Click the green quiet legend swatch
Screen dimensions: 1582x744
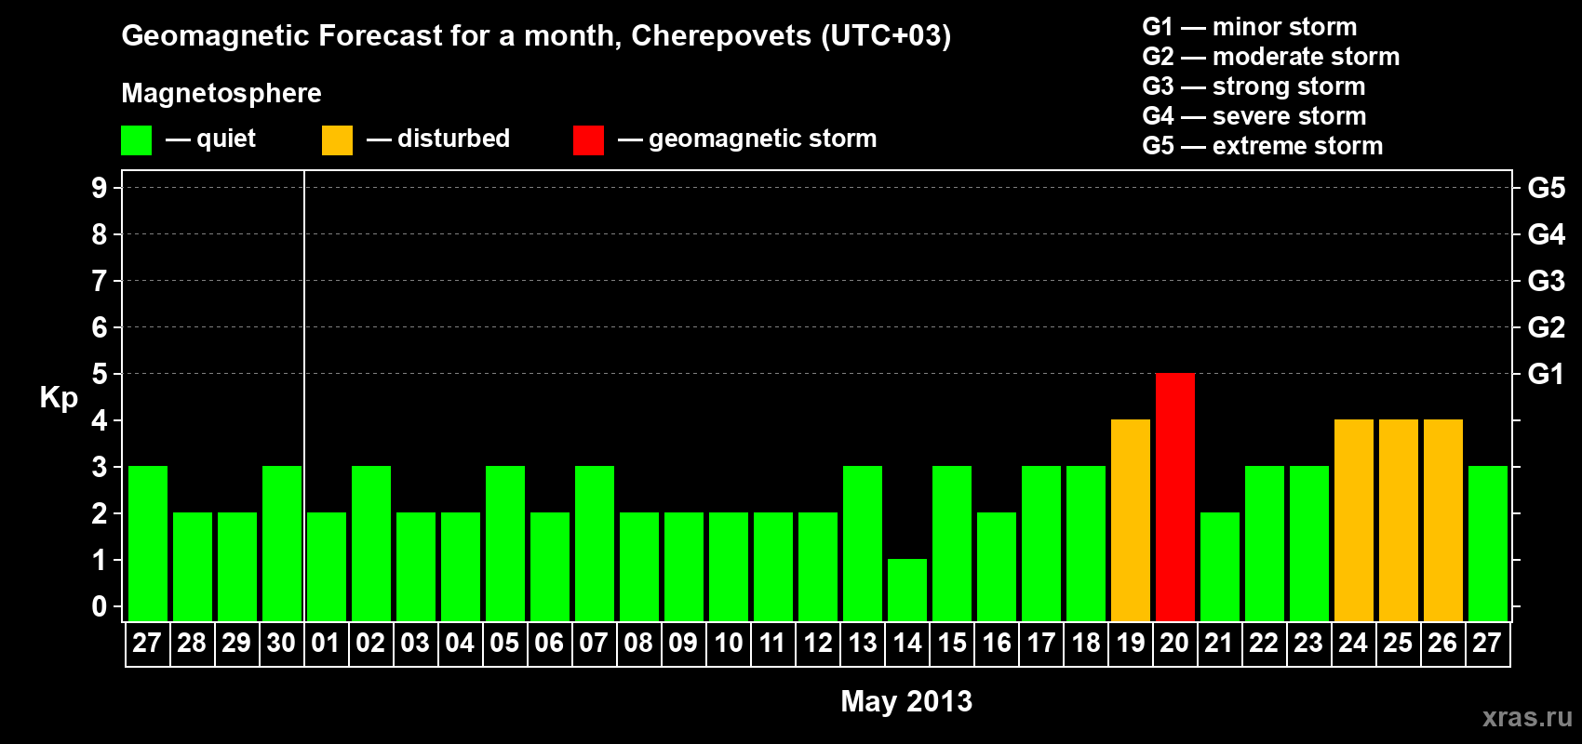[136, 140]
